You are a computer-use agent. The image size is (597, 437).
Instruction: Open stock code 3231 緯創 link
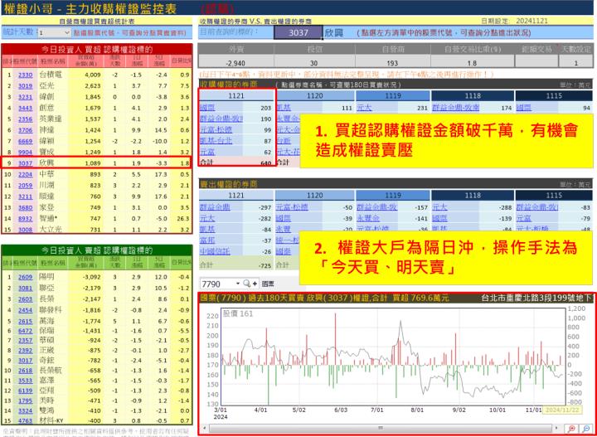pos(26,97)
